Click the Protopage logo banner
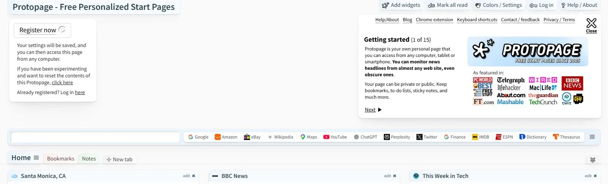The width and height of the screenshot is (608, 184). (528, 52)
